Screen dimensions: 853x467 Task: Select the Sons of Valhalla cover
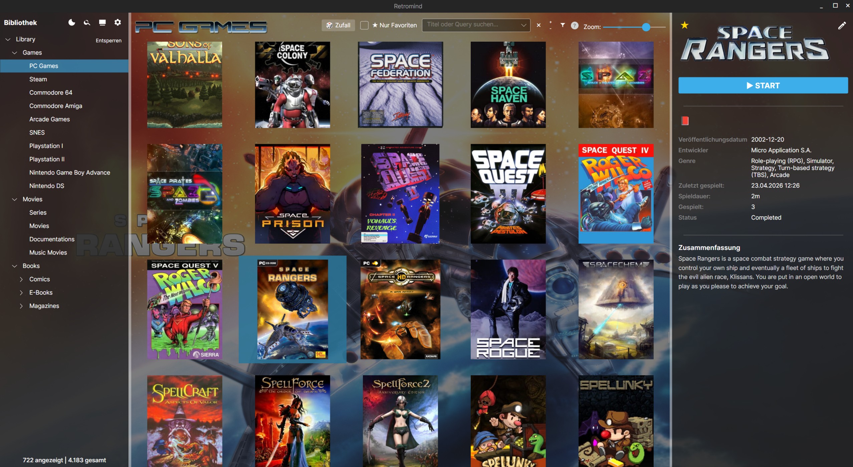tap(185, 85)
